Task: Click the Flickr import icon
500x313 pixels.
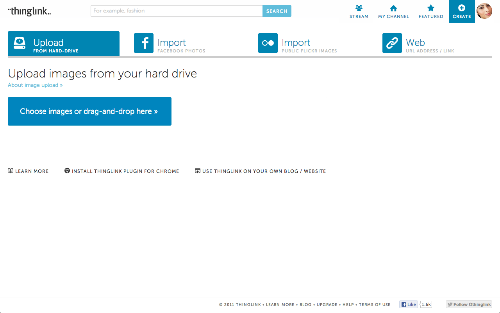Action: pyautogui.click(x=268, y=43)
